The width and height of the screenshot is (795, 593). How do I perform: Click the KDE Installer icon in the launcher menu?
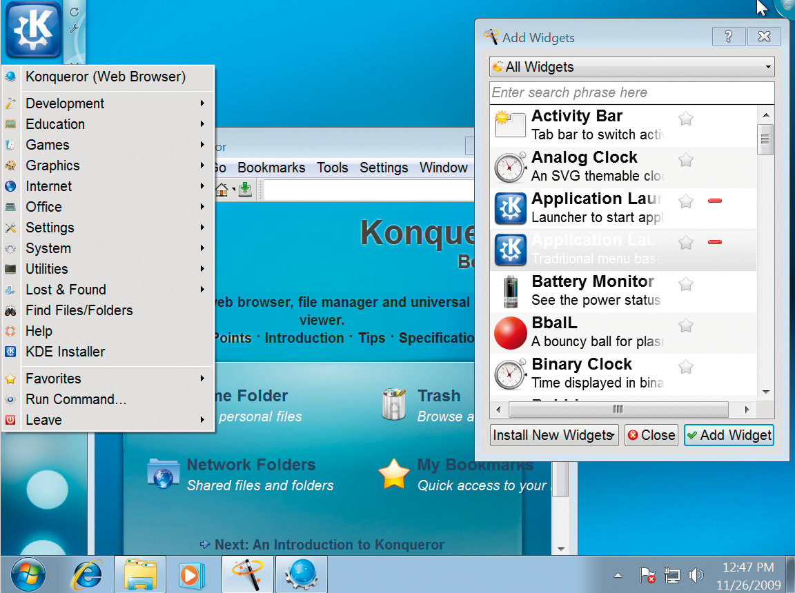[x=10, y=352]
